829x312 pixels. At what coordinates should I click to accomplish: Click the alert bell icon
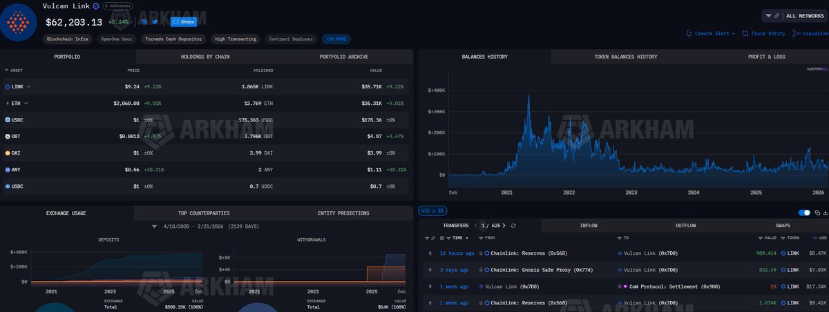tap(689, 33)
